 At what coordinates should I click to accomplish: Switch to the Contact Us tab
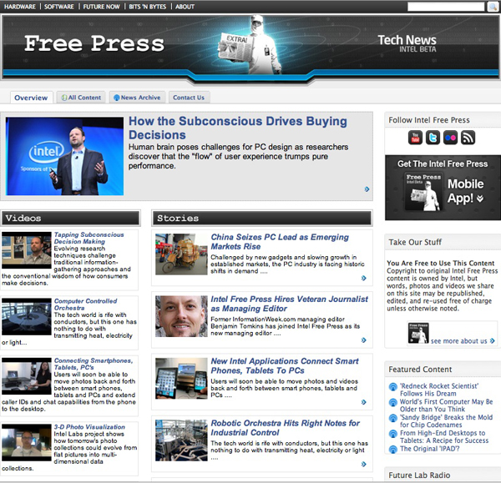[189, 98]
